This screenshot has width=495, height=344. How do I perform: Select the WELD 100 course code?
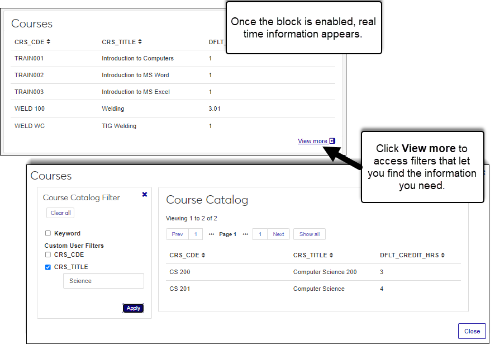pos(30,109)
